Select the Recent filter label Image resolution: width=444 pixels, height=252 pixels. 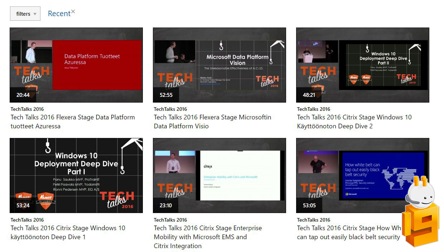tap(59, 14)
